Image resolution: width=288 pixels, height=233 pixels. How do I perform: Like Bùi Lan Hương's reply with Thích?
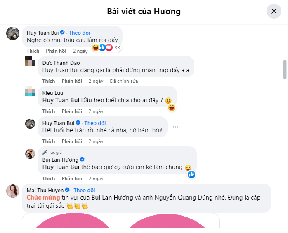point(49,179)
